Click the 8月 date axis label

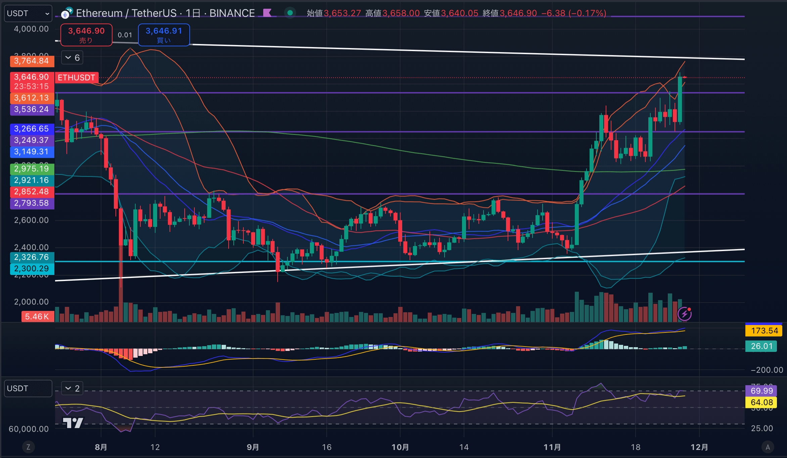(101, 447)
